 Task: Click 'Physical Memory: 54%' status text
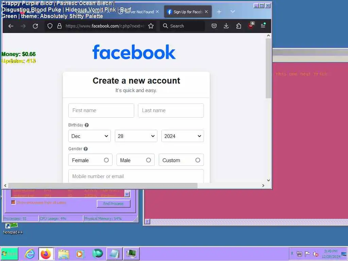103,219
